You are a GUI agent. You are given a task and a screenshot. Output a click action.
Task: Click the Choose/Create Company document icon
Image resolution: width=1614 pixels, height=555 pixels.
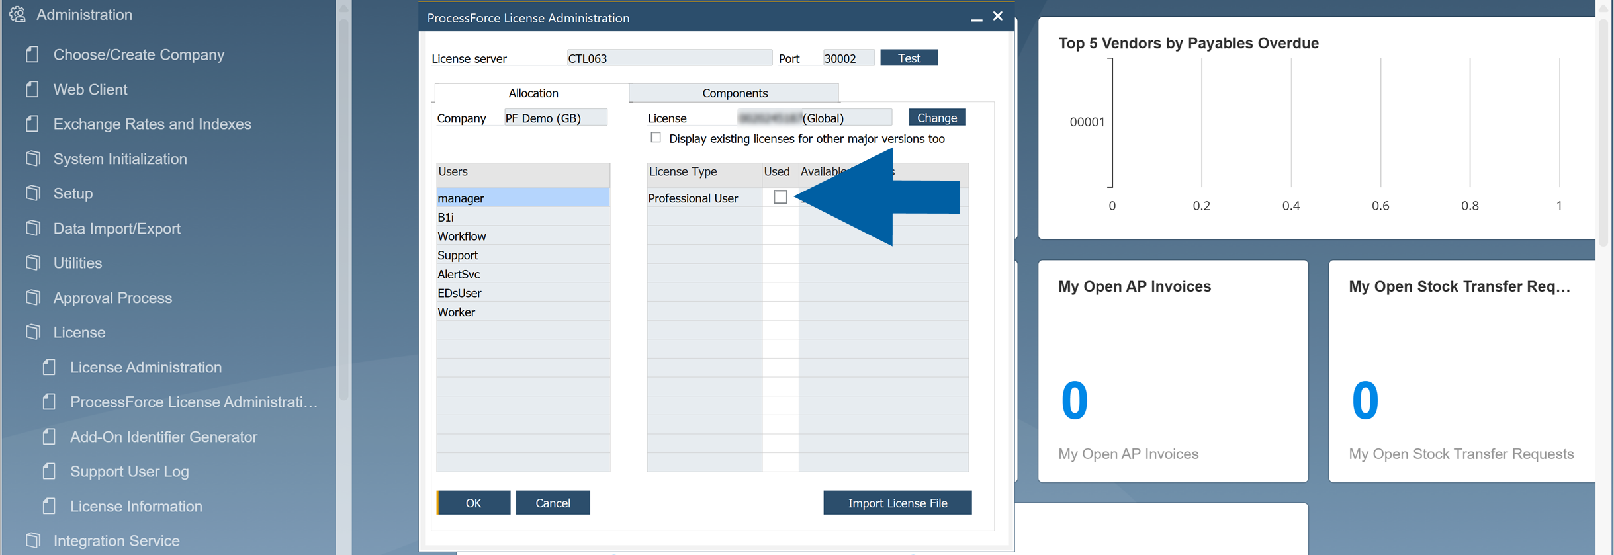pos(32,54)
